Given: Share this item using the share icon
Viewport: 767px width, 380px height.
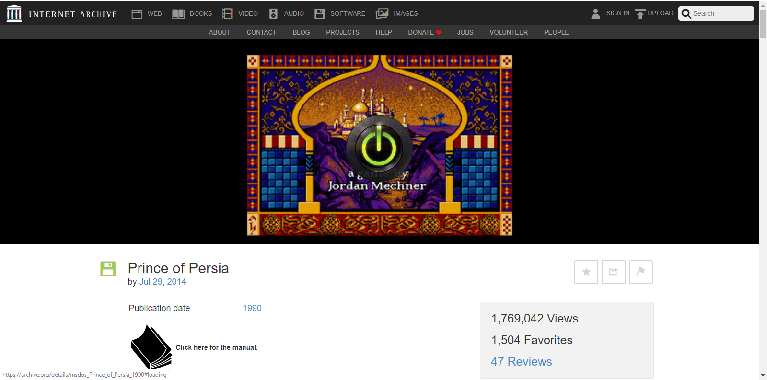Looking at the screenshot, I should 614,272.
